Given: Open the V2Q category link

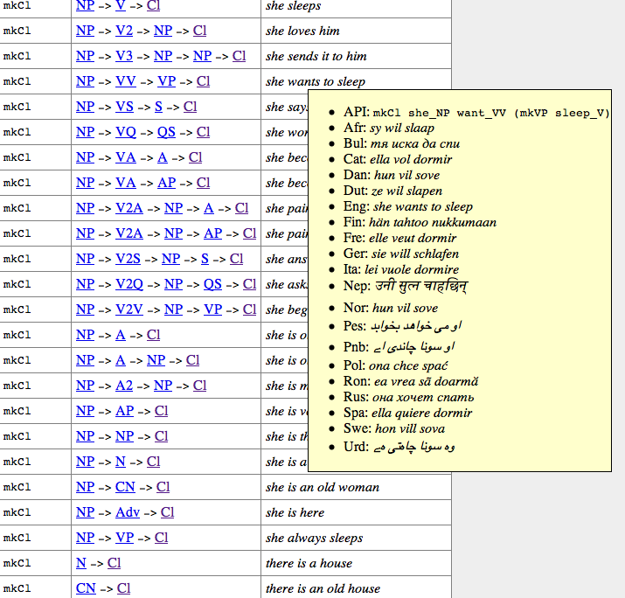Looking at the screenshot, I should tap(130, 284).
